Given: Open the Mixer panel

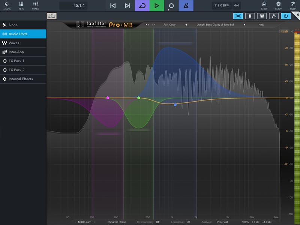Looking at the screenshot, I should click(36, 6).
